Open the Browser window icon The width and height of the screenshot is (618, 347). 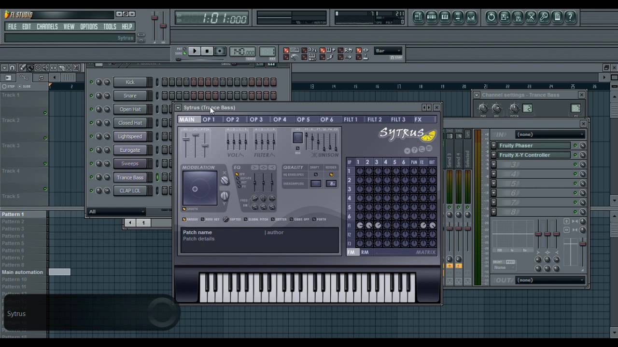[458, 17]
